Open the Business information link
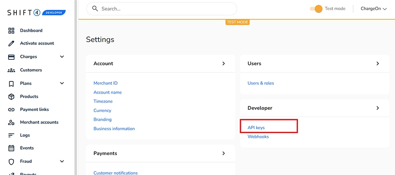The width and height of the screenshot is (395, 175). (114, 129)
